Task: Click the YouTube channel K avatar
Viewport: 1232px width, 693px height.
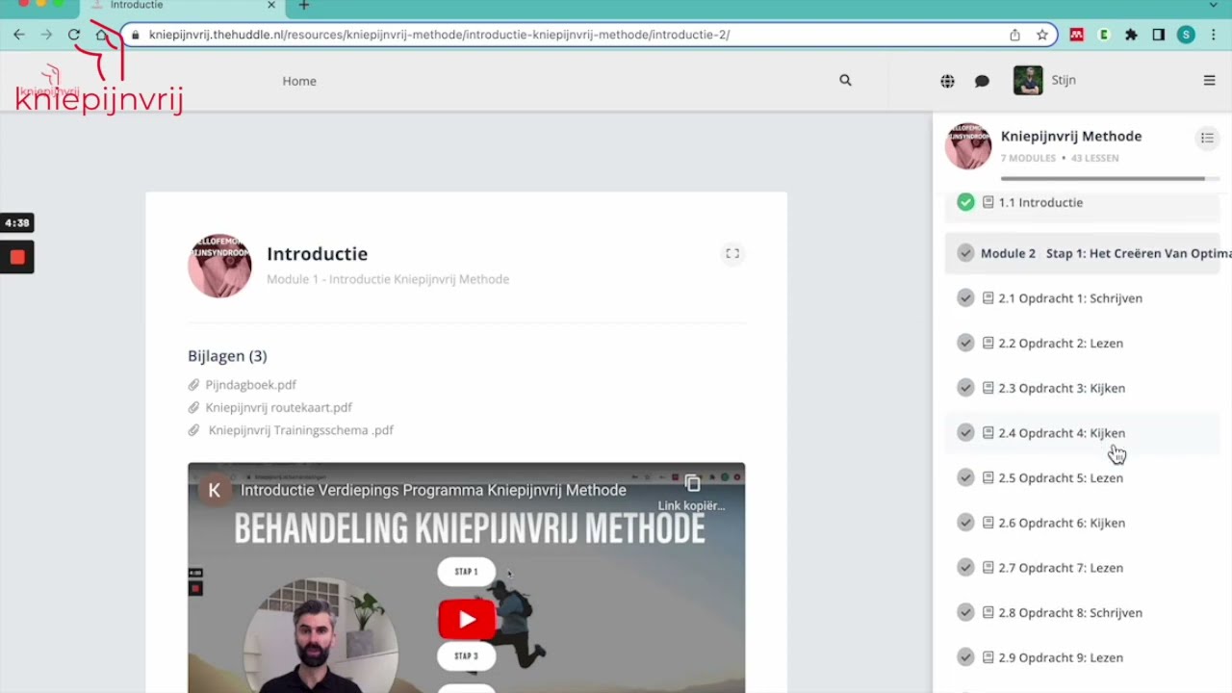Action: pyautogui.click(x=215, y=491)
